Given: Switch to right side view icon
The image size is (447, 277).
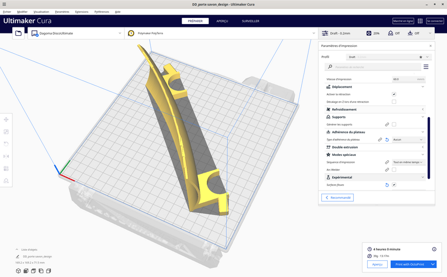Looking at the screenshot, I should click(49, 271).
